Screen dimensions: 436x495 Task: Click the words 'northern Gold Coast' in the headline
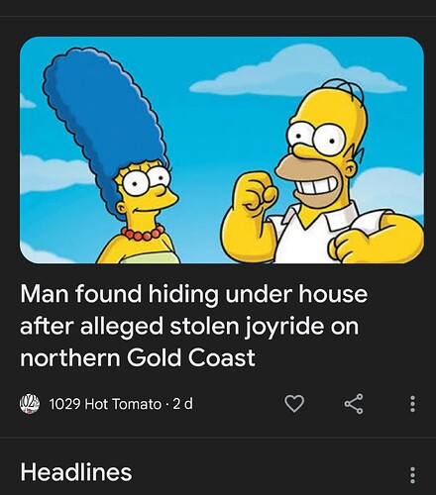(138, 357)
